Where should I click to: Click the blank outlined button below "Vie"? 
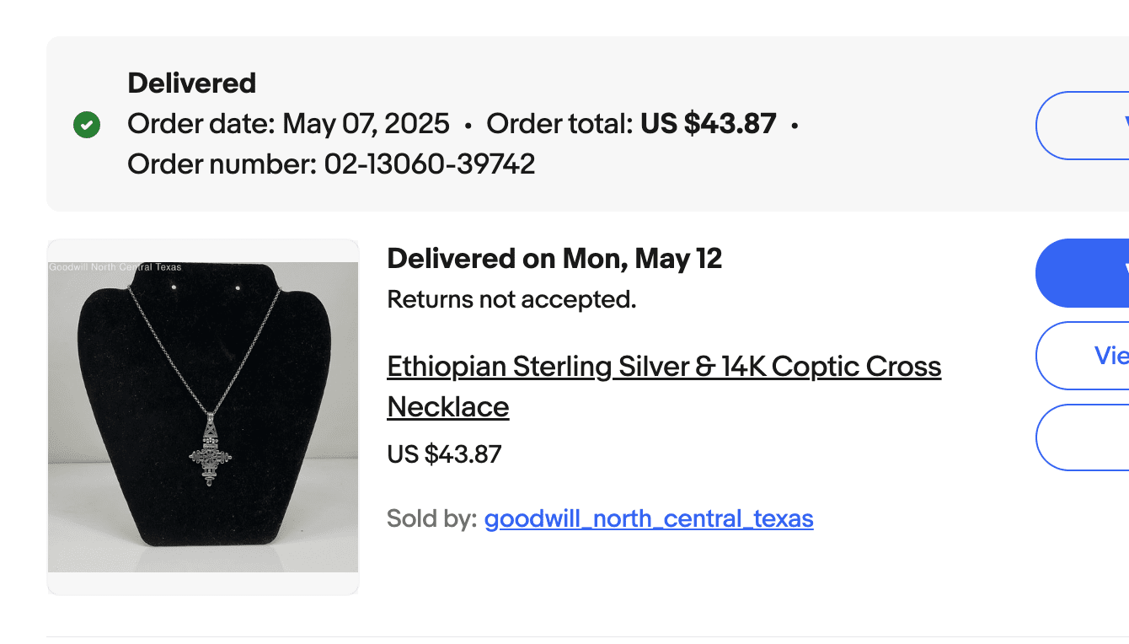coord(1084,437)
